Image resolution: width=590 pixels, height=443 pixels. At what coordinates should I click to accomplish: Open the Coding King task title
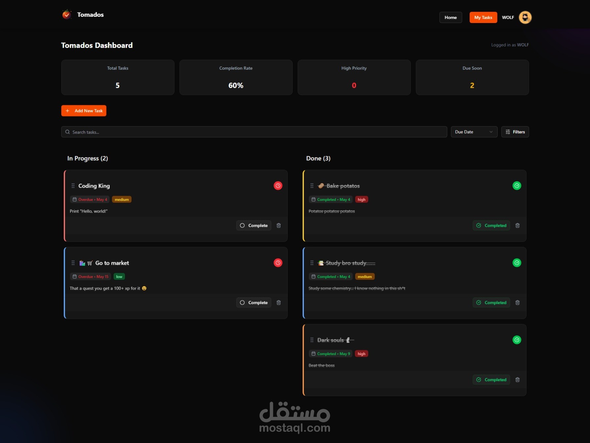pos(94,186)
